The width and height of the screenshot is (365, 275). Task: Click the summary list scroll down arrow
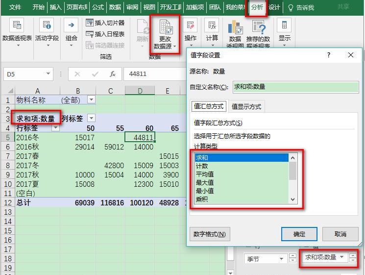point(293,200)
